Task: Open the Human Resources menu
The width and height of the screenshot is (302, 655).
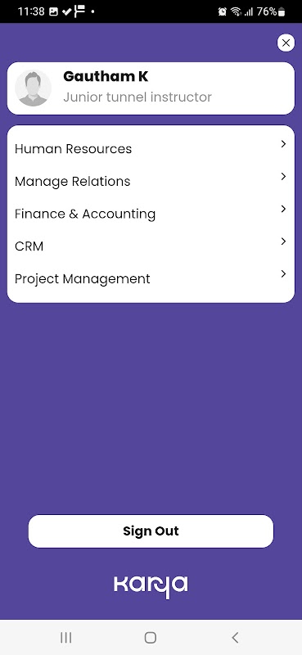Action: (x=151, y=149)
